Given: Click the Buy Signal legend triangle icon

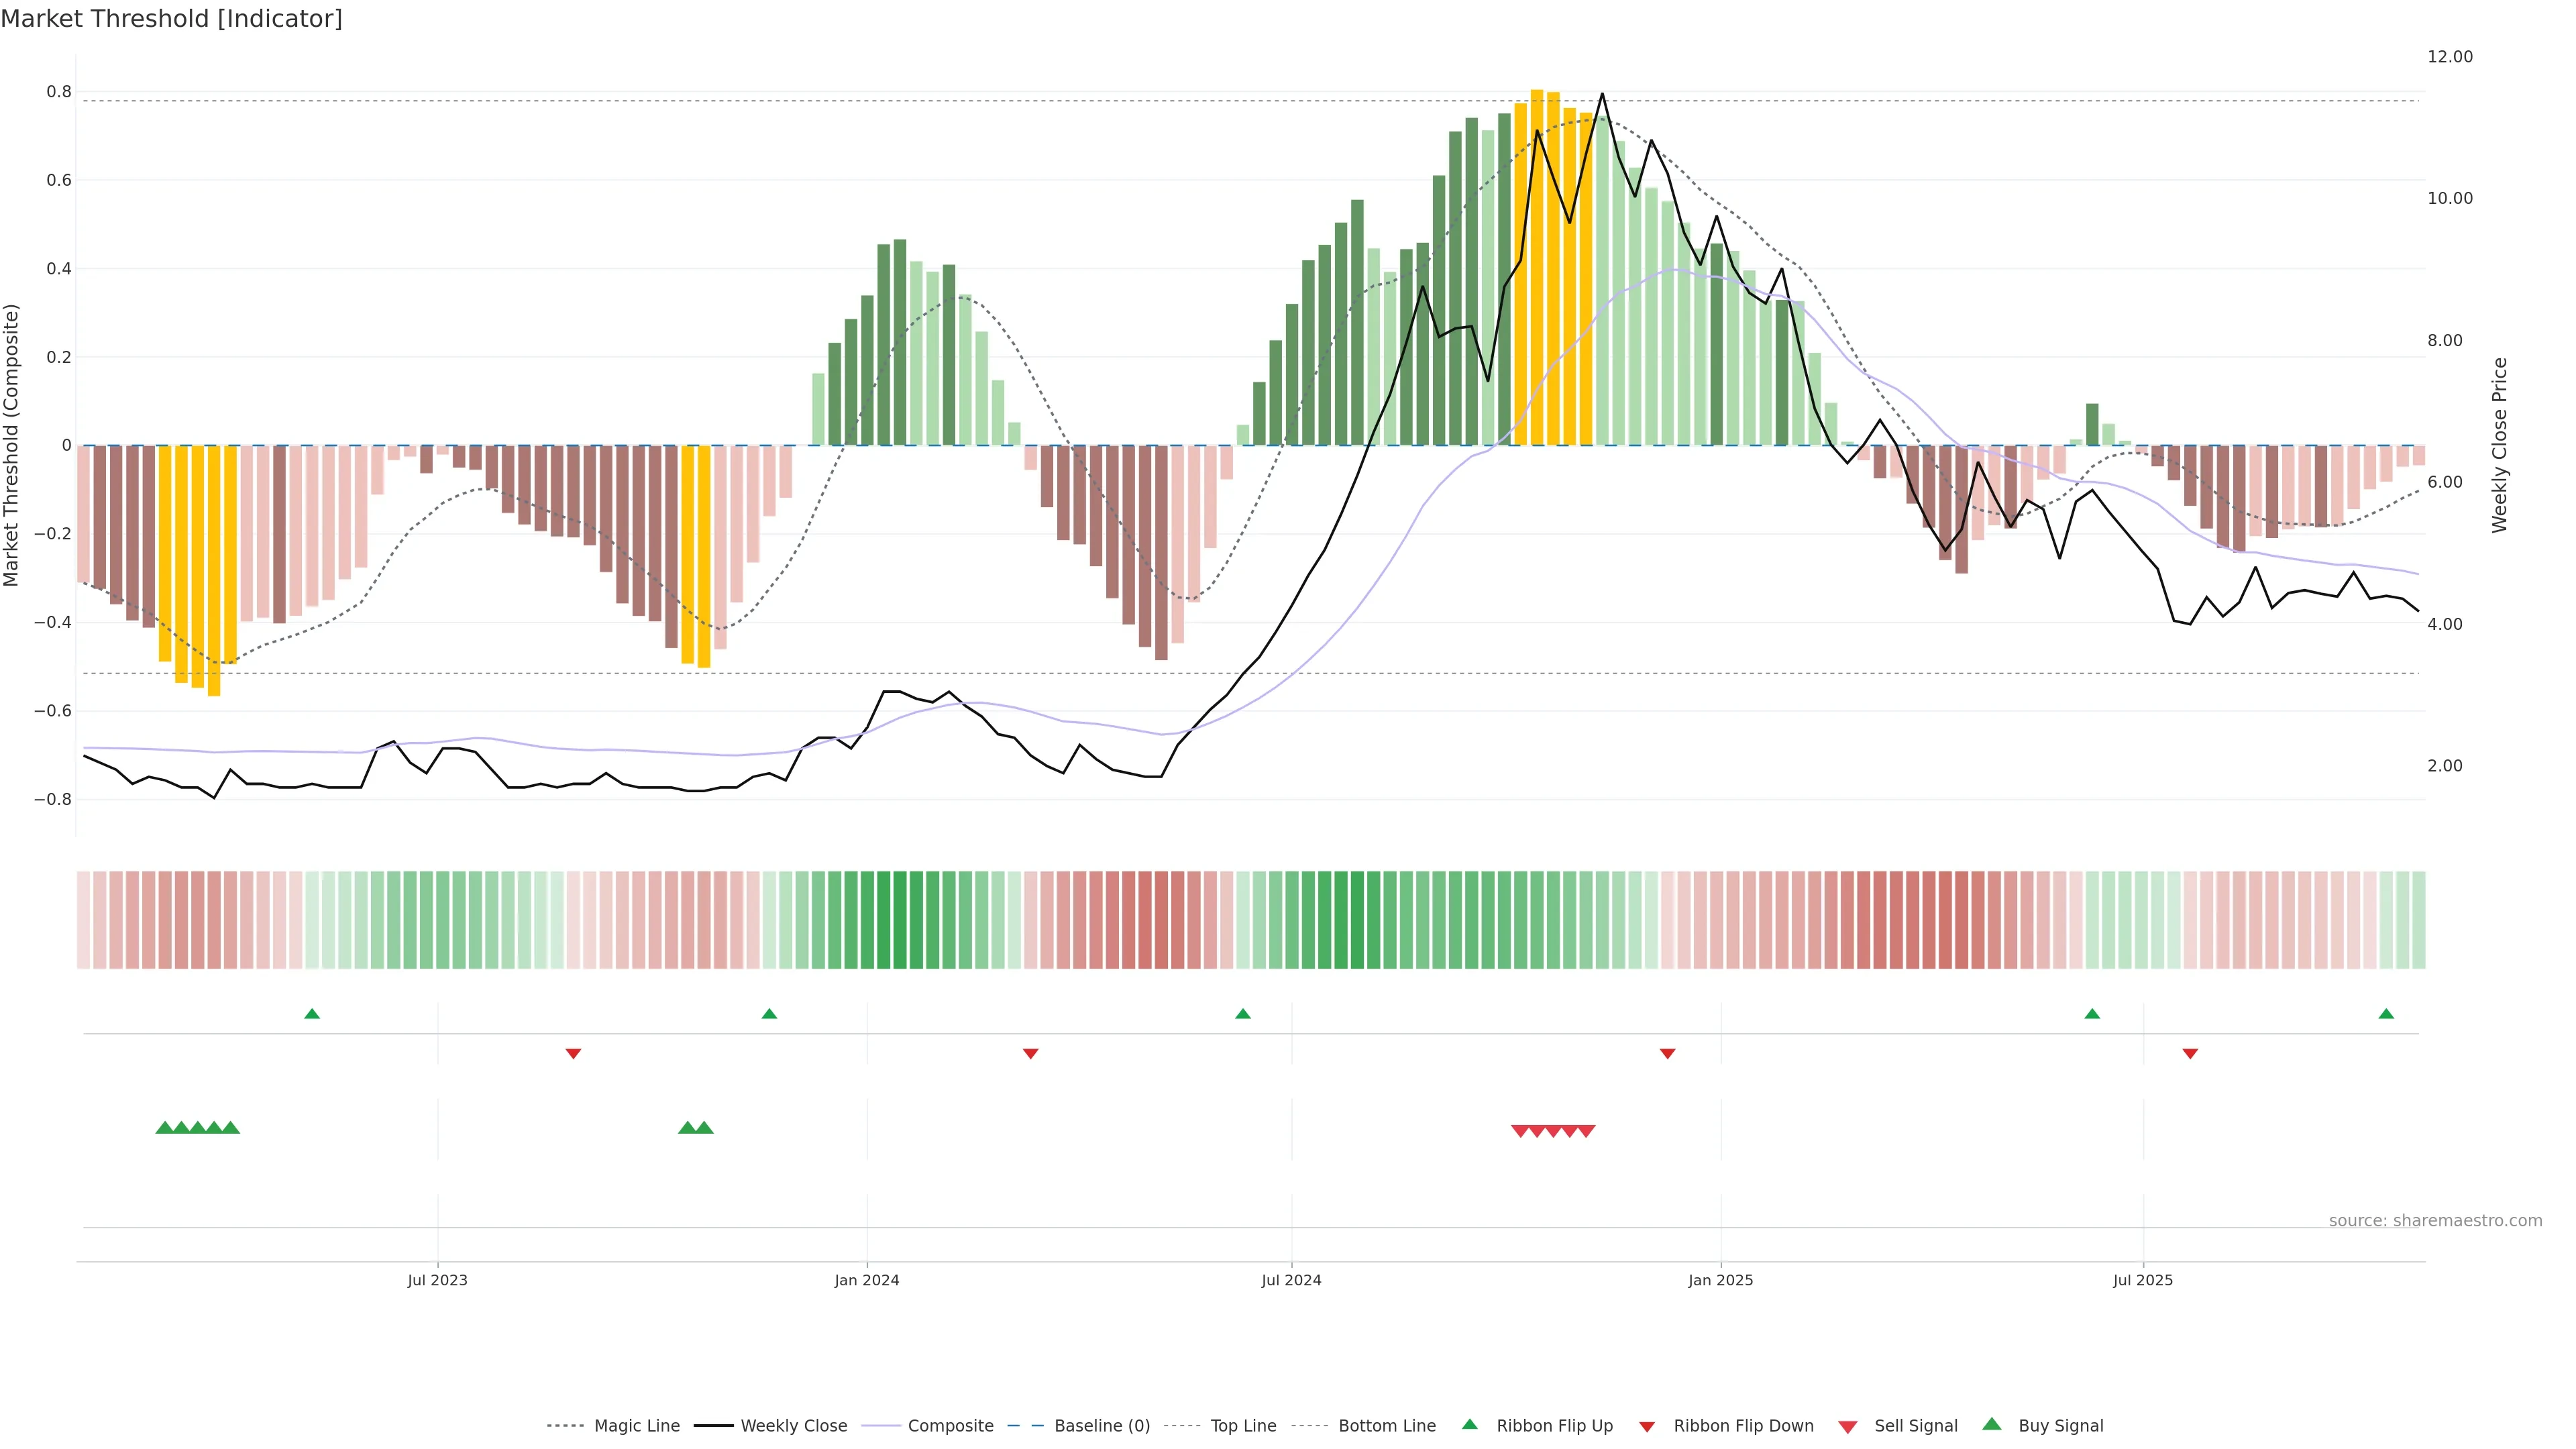Looking at the screenshot, I should (x=1991, y=1424).
